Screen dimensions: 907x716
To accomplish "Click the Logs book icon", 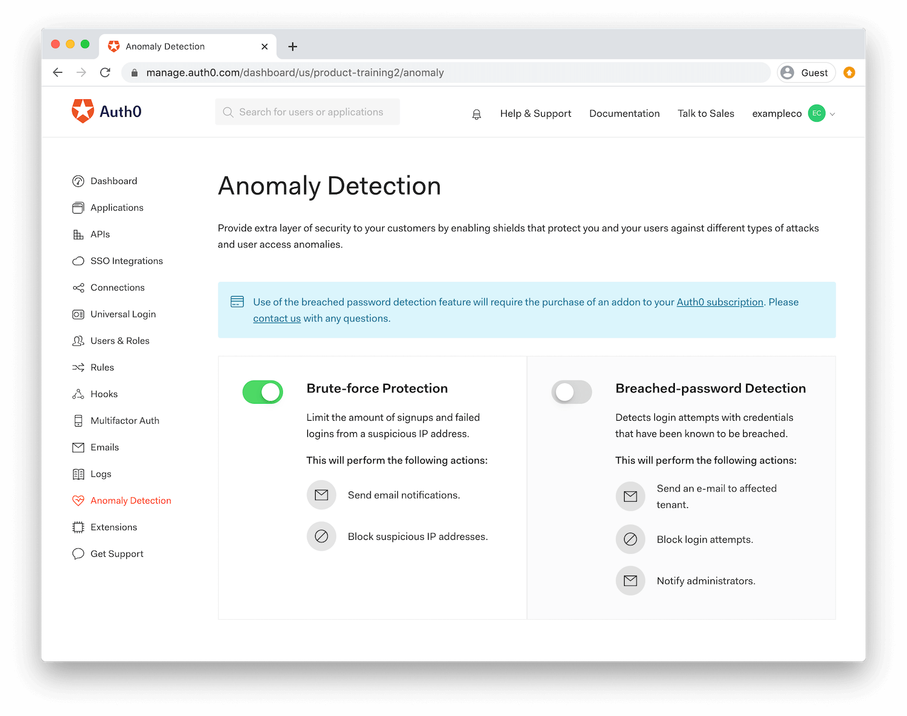I will click(78, 474).
